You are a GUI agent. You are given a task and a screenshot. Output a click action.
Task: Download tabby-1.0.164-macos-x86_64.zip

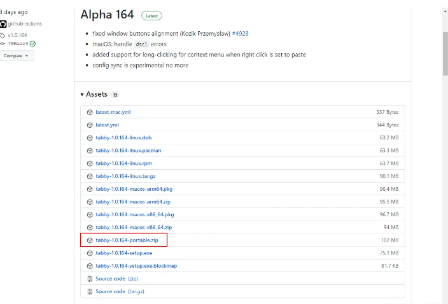point(134,227)
